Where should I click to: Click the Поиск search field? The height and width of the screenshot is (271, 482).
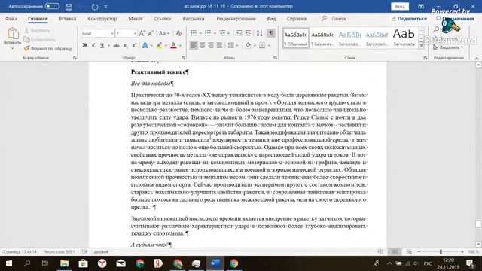point(334,19)
